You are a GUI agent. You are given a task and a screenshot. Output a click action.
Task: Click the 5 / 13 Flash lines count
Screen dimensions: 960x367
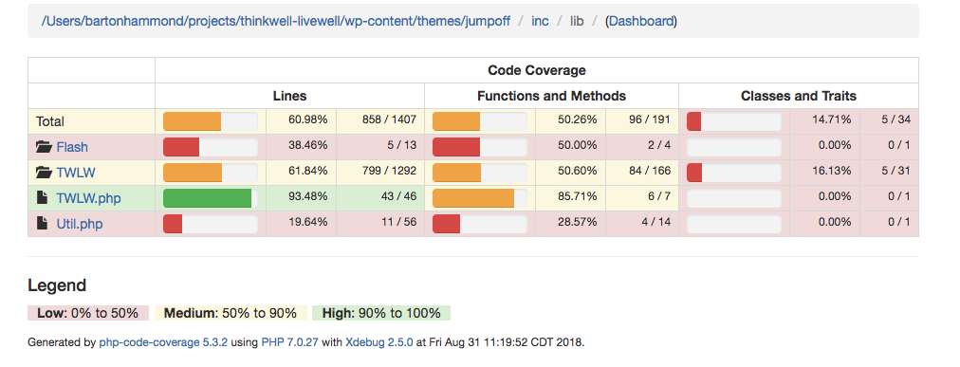pyautogui.click(x=401, y=146)
